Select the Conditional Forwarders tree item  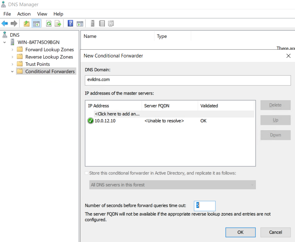pos(50,72)
